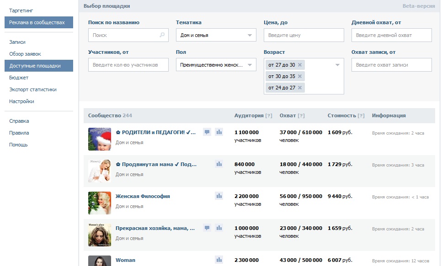
Task: Click the РОДИТЕЛИ и ПЕДАГОГИ community thumbnail
Action: 100,139
